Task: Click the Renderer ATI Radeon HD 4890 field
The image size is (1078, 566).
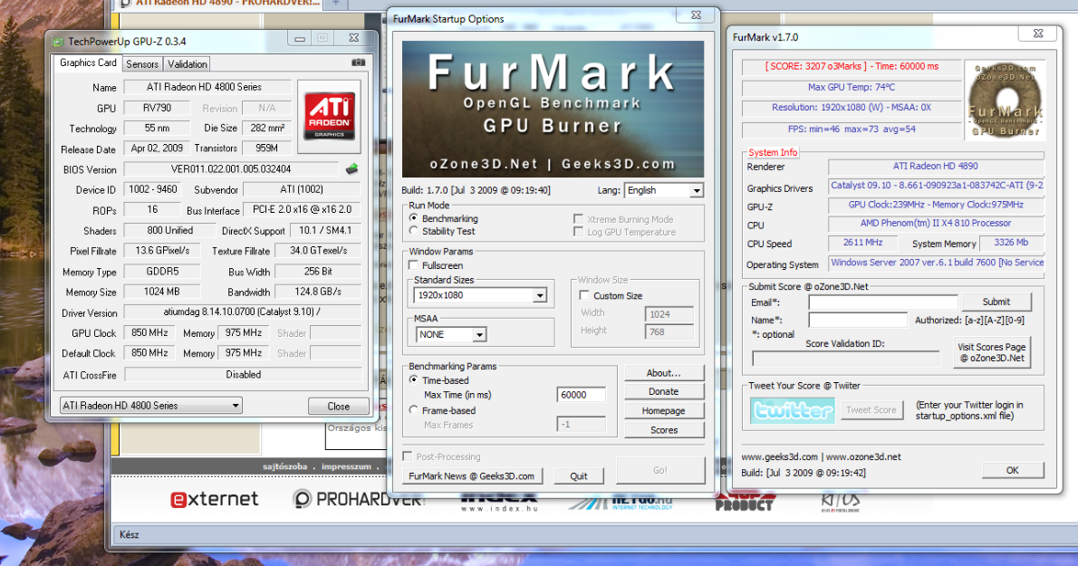Action: [935, 167]
